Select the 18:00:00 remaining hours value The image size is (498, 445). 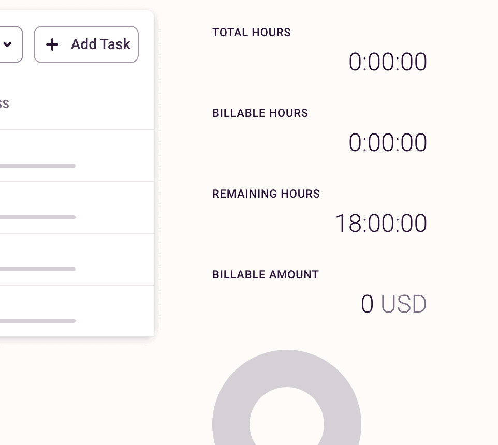[x=381, y=224]
